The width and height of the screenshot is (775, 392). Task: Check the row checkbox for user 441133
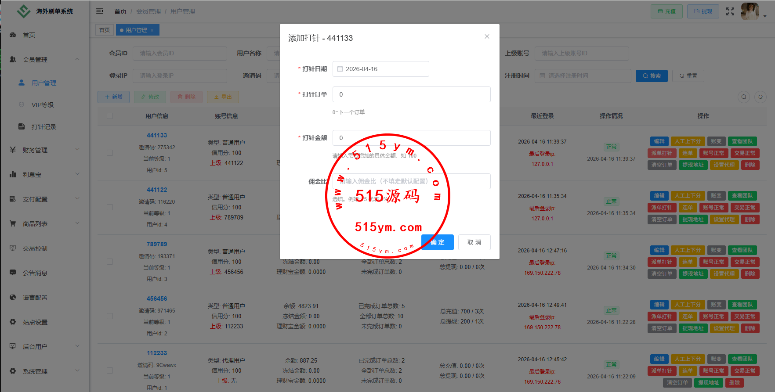point(110,153)
